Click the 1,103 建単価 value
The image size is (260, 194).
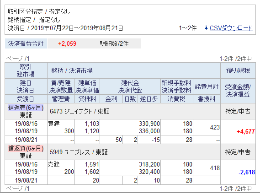click(x=92, y=124)
